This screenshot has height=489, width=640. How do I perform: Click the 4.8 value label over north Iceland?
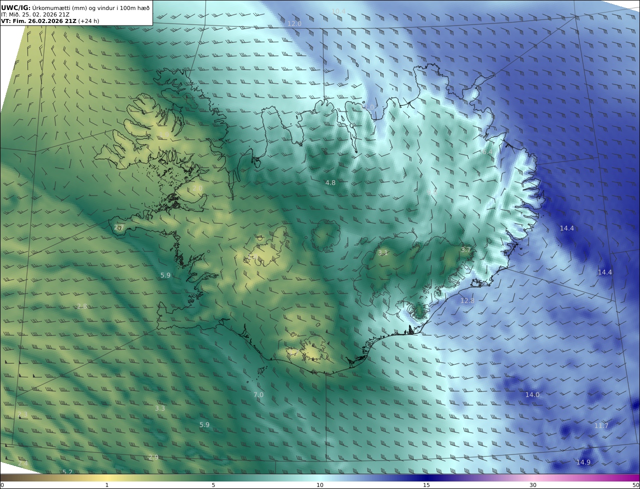coord(330,183)
